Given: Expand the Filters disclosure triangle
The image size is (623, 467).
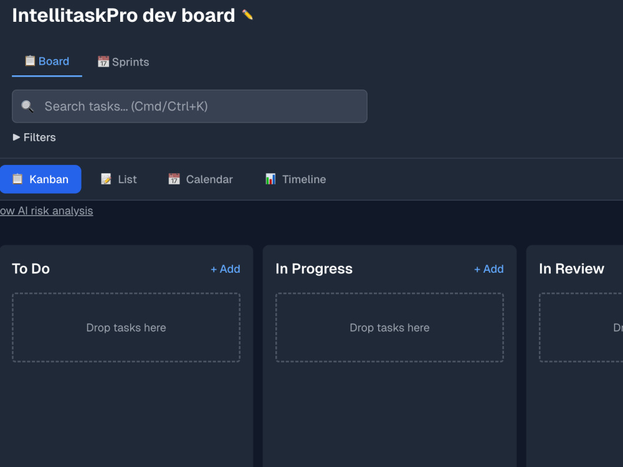Looking at the screenshot, I should (x=16, y=138).
